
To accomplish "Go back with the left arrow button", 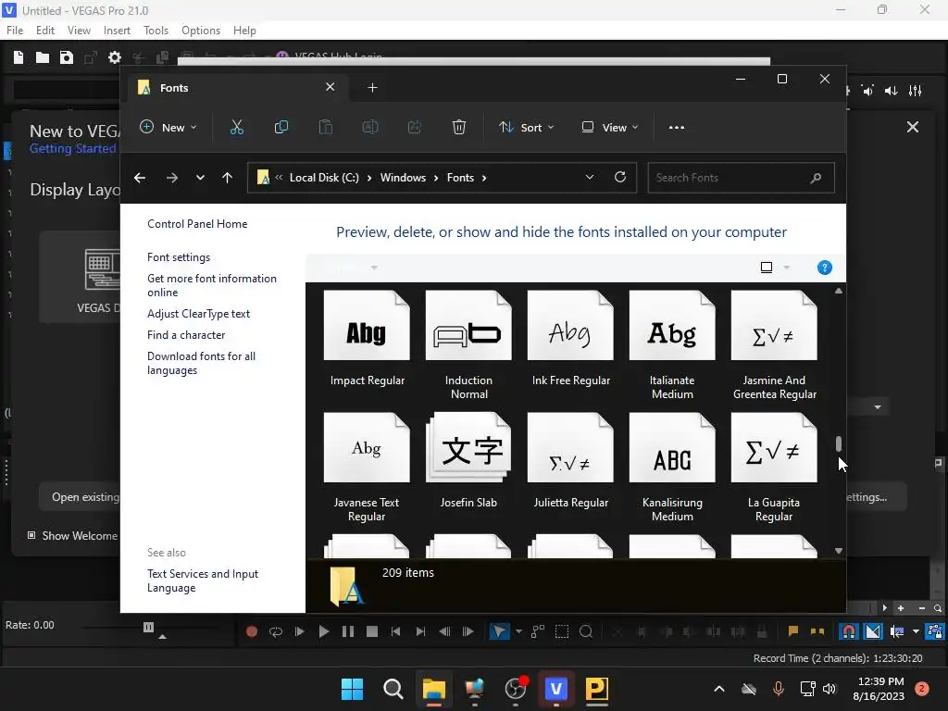I will click(x=140, y=178).
